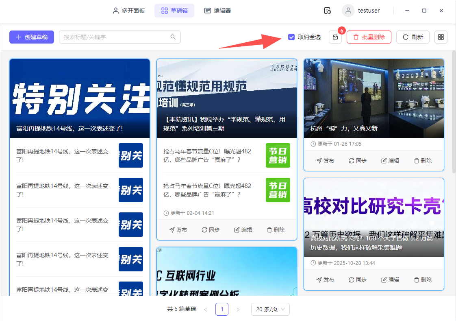
Task: Click the 更新于 02-04 14:21 timestamp
Action: 189,213
